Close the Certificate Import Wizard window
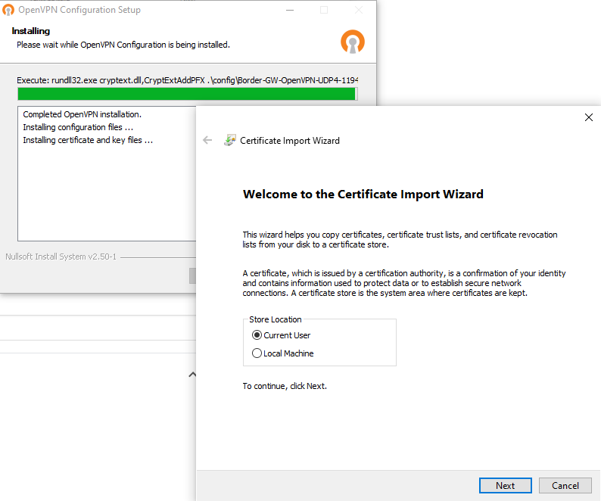 [x=589, y=117]
